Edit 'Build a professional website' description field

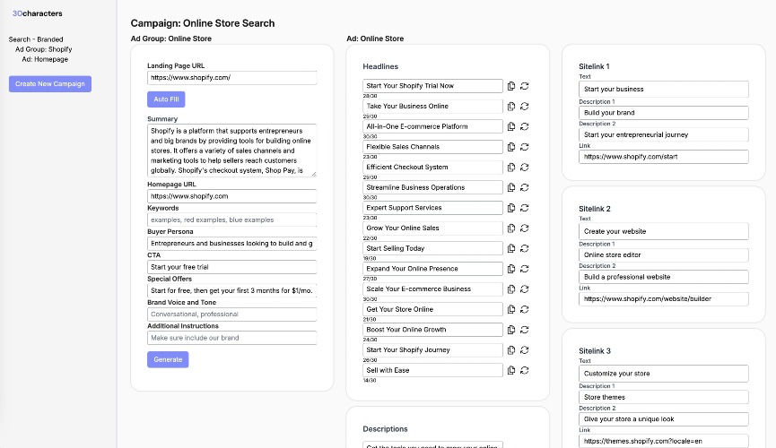664,277
